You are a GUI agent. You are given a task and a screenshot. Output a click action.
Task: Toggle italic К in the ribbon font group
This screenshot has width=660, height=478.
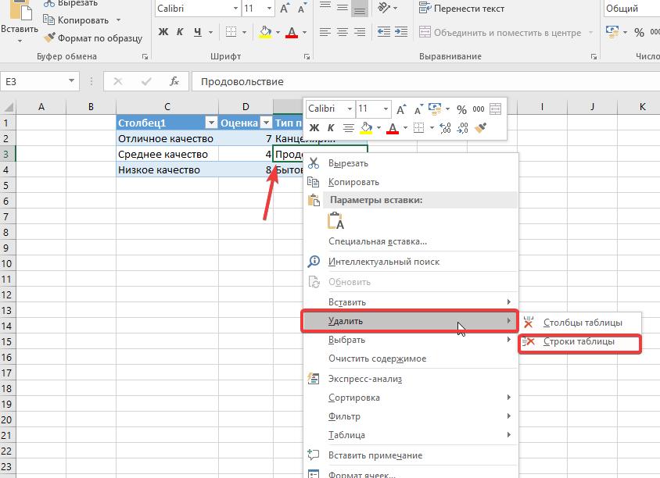180,32
